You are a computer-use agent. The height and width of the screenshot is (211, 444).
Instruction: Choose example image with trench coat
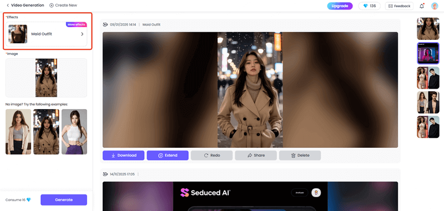(x=46, y=132)
